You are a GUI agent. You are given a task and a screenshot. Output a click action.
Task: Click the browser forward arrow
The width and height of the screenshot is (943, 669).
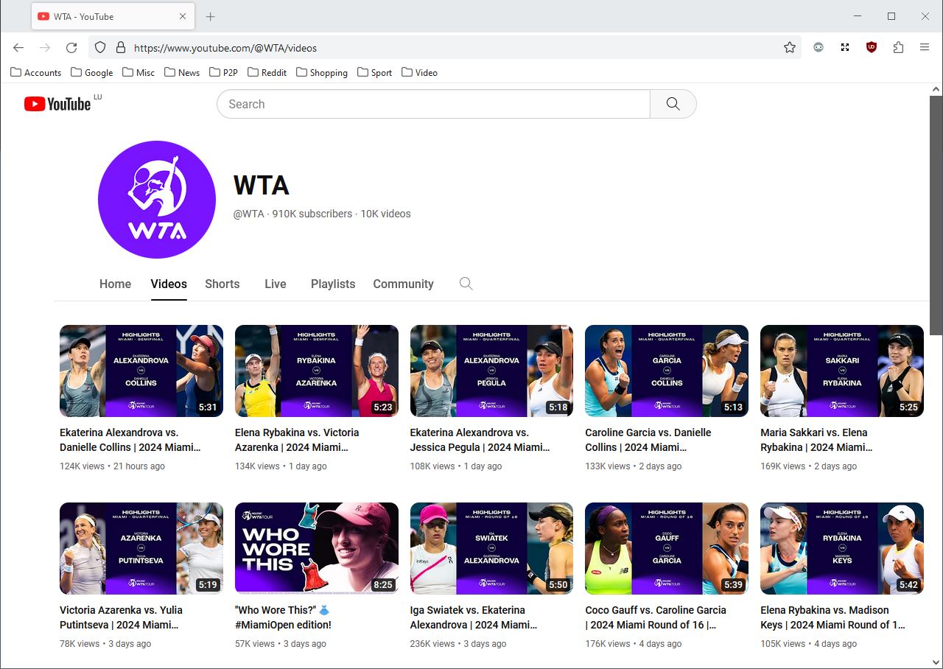coord(45,48)
